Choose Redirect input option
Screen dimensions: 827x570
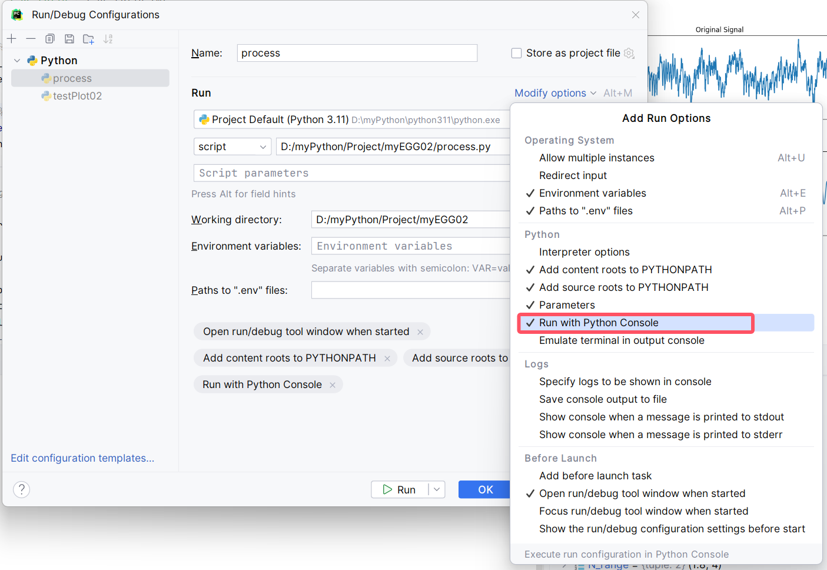coord(666,175)
